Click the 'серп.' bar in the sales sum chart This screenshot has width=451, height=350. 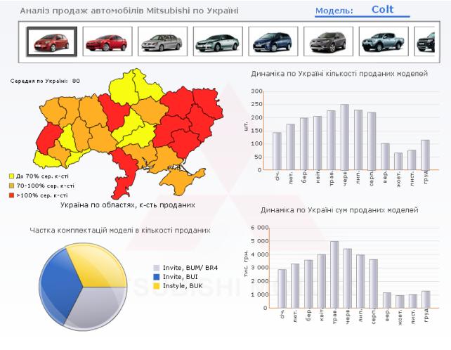(374, 283)
